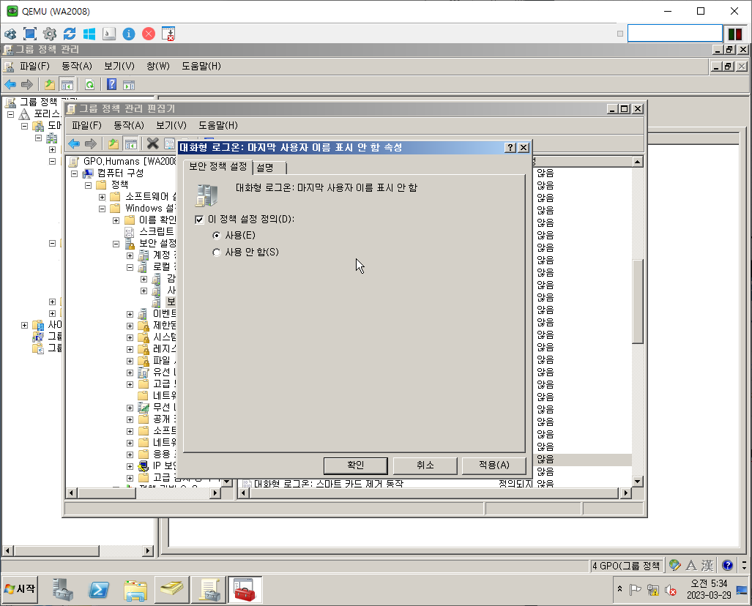Click scroll-up arrow of editor policy list
Screen dimensions: 752x606
tap(637, 162)
